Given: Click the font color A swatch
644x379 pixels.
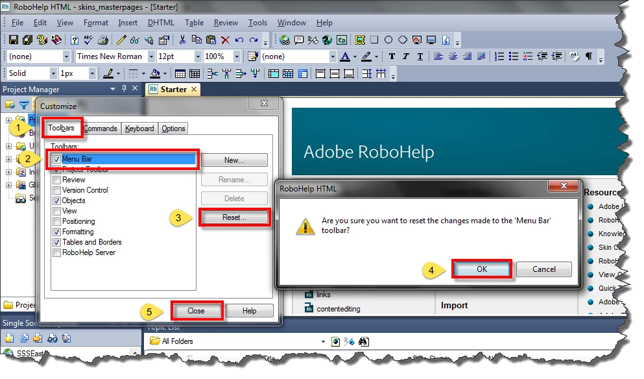Looking at the screenshot, I should (x=346, y=56).
